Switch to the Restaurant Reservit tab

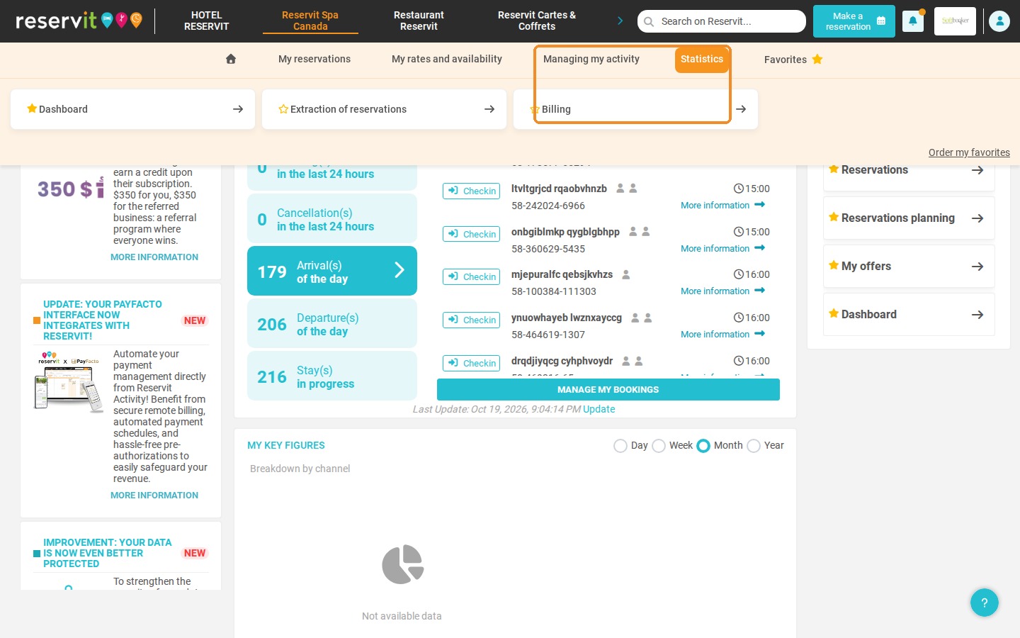[419, 21]
